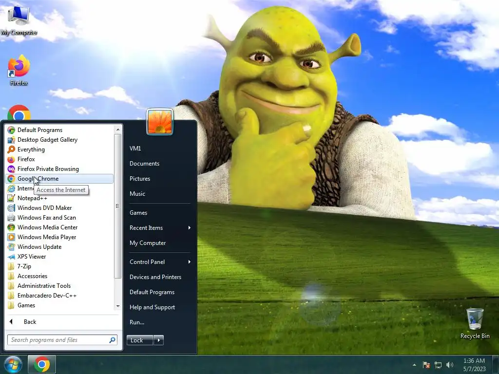The height and width of the screenshot is (374, 499).
Task: Click the Firefox desktop shortcut icon
Action: (19, 66)
